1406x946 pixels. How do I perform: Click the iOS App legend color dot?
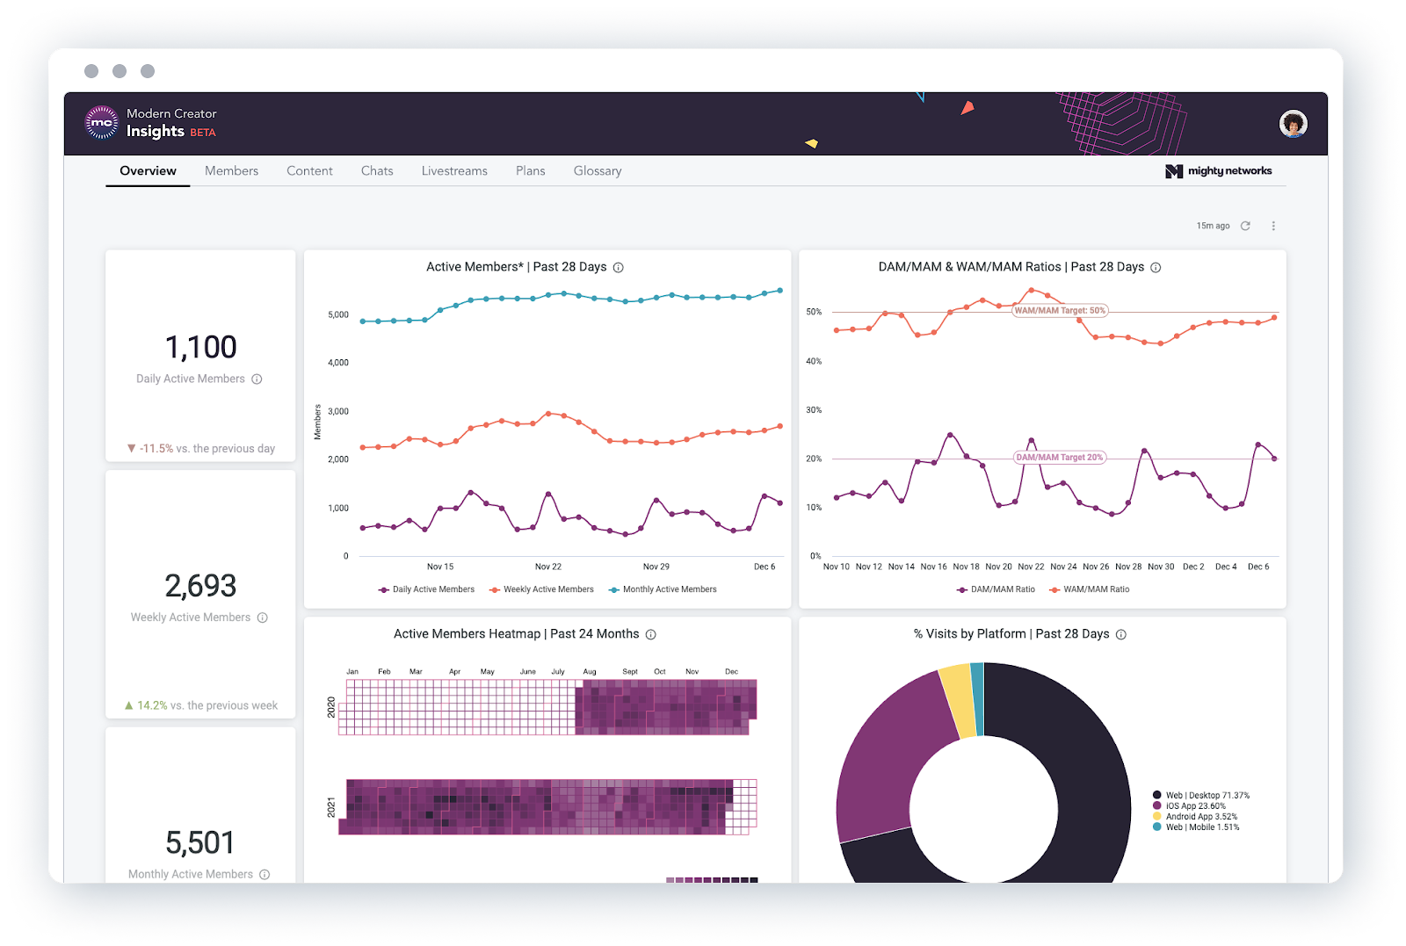pos(1157,805)
